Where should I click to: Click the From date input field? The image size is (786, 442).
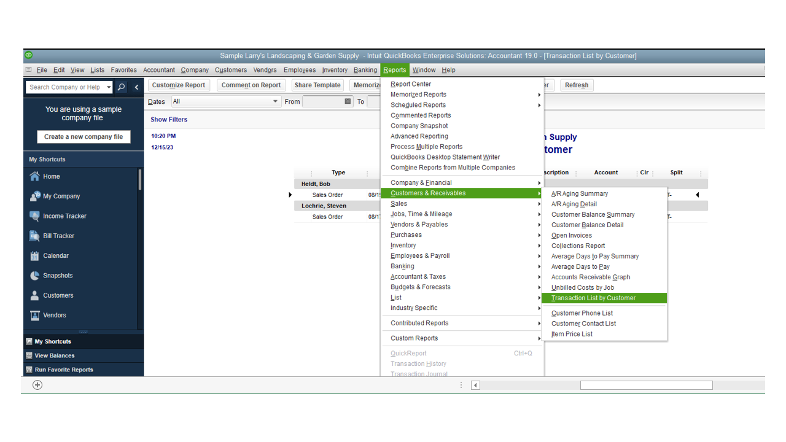coord(323,101)
